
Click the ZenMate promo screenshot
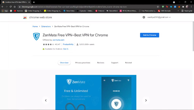96,92
